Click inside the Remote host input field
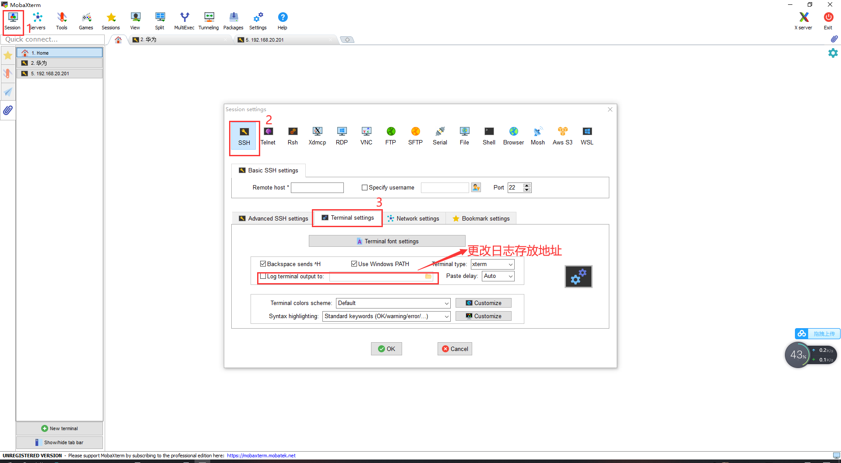 (317, 187)
